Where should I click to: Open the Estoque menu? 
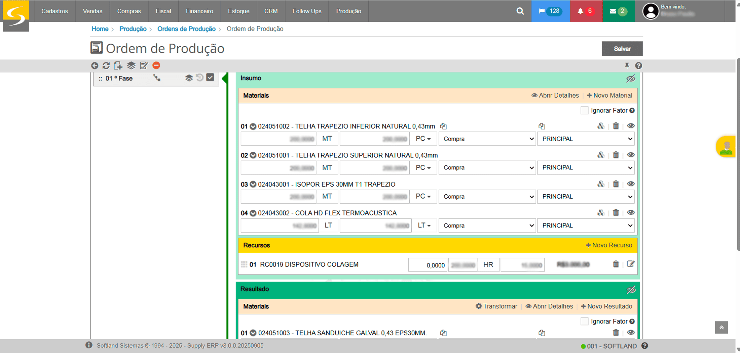pyautogui.click(x=238, y=11)
